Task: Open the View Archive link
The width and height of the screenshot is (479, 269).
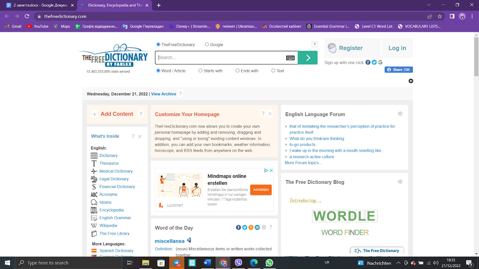Action: point(163,94)
